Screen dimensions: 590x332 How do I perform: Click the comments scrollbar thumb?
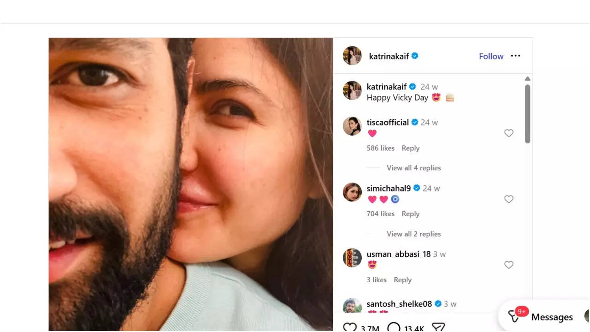528,113
